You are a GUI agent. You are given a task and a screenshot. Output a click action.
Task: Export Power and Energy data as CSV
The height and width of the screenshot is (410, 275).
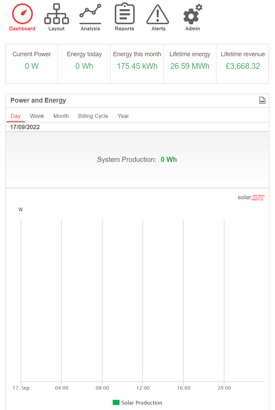tap(262, 100)
